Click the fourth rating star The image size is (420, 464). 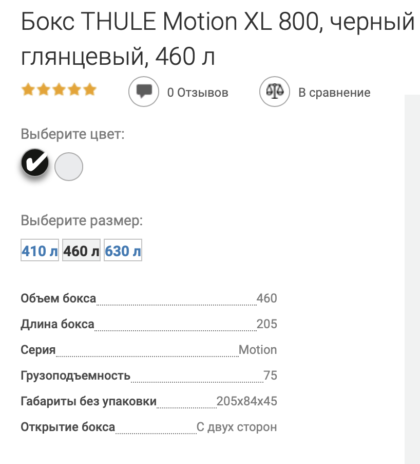pos(74,90)
